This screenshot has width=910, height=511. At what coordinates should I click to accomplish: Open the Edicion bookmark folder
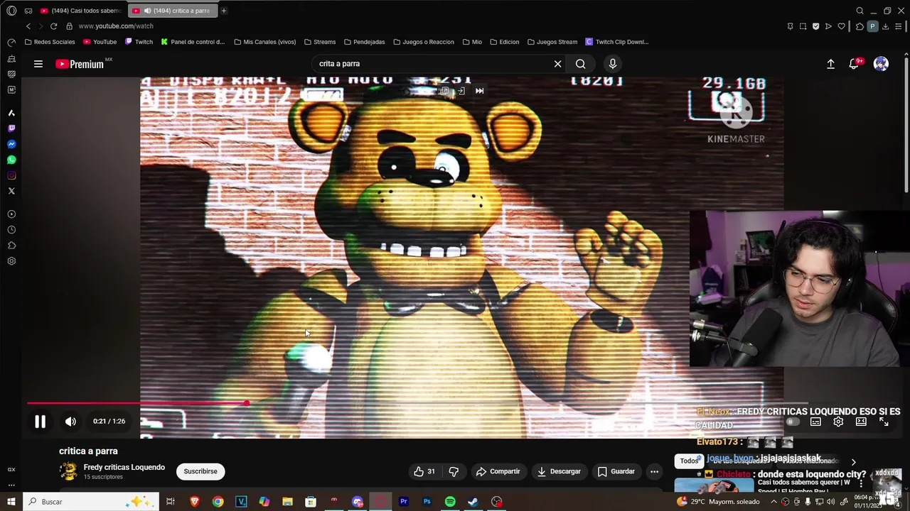[504, 42]
